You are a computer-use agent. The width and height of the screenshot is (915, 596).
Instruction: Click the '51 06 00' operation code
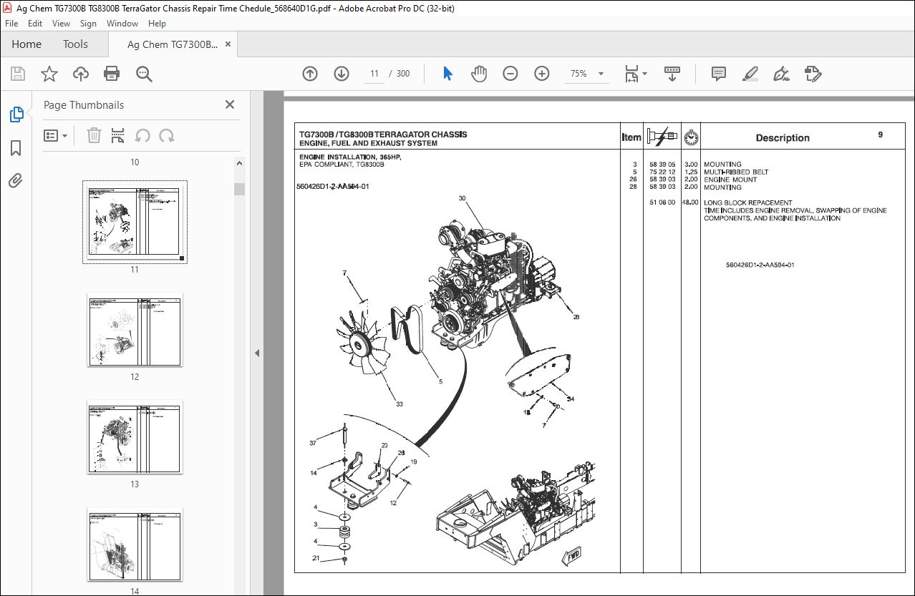tap(662, 202)
